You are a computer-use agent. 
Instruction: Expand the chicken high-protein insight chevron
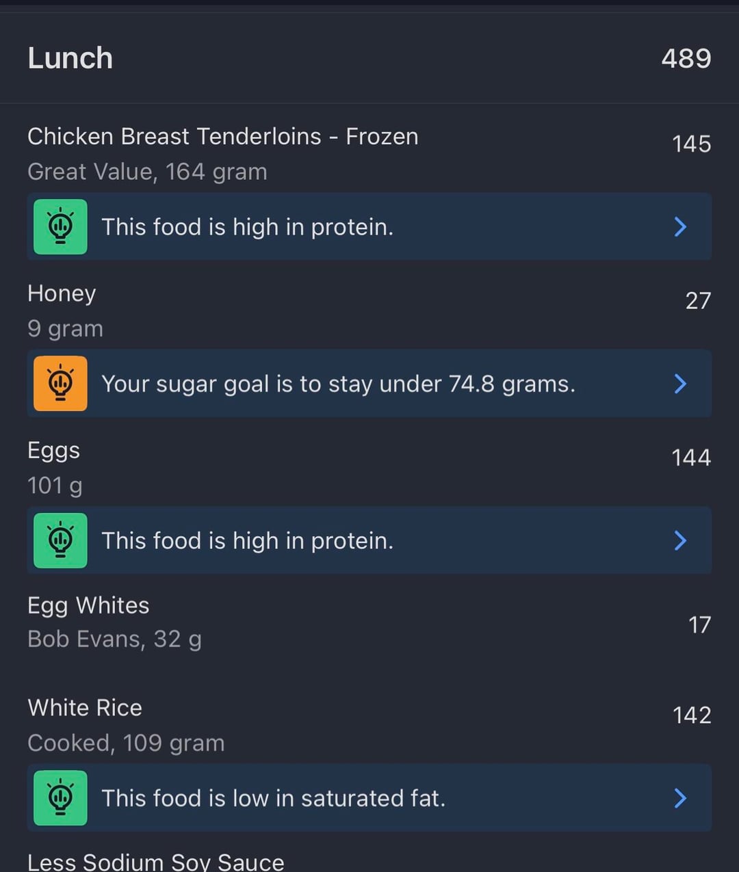(x=680, y=226)
